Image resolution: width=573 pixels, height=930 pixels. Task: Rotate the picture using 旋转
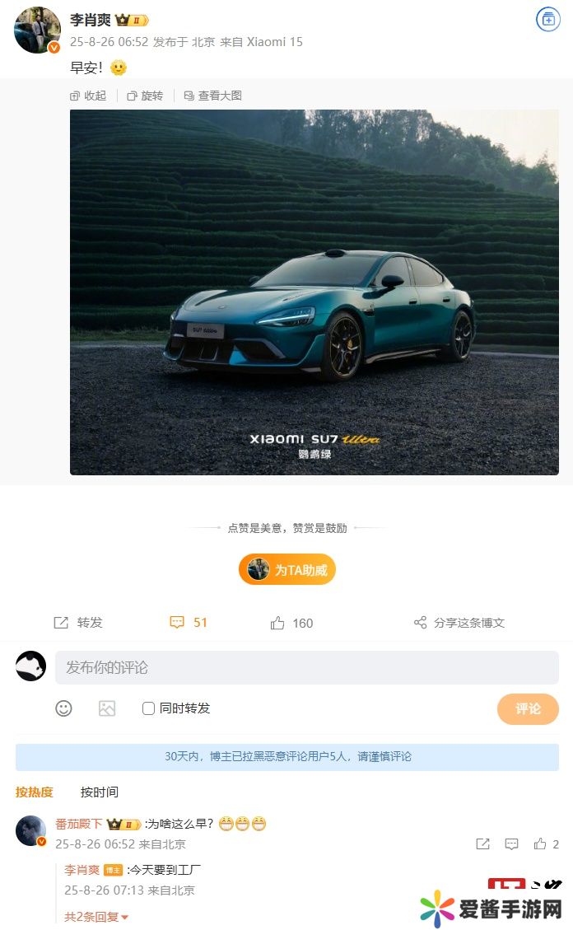click(x=145, y=96)
